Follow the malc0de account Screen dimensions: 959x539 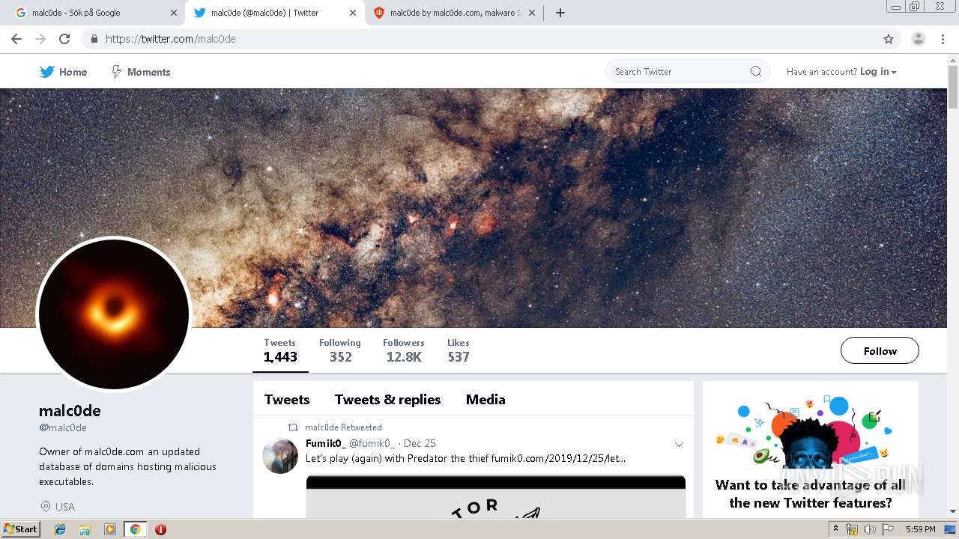click(880, 350)
